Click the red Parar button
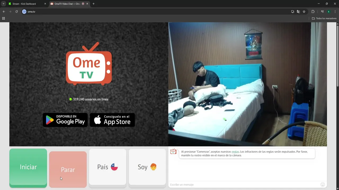 pyautogui.click(x=68, y=169)
